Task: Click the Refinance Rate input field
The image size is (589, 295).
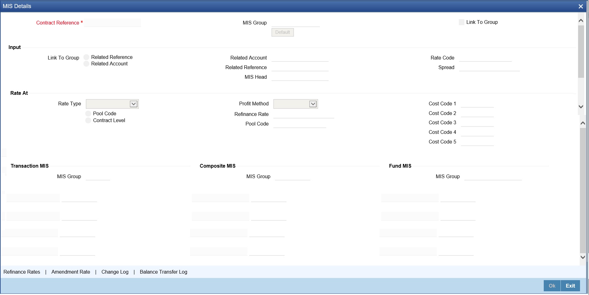Action: pos(304,114)
